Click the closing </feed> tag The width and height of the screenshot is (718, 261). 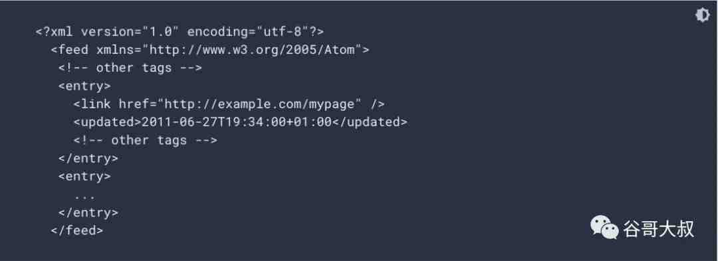coord(77,230)
